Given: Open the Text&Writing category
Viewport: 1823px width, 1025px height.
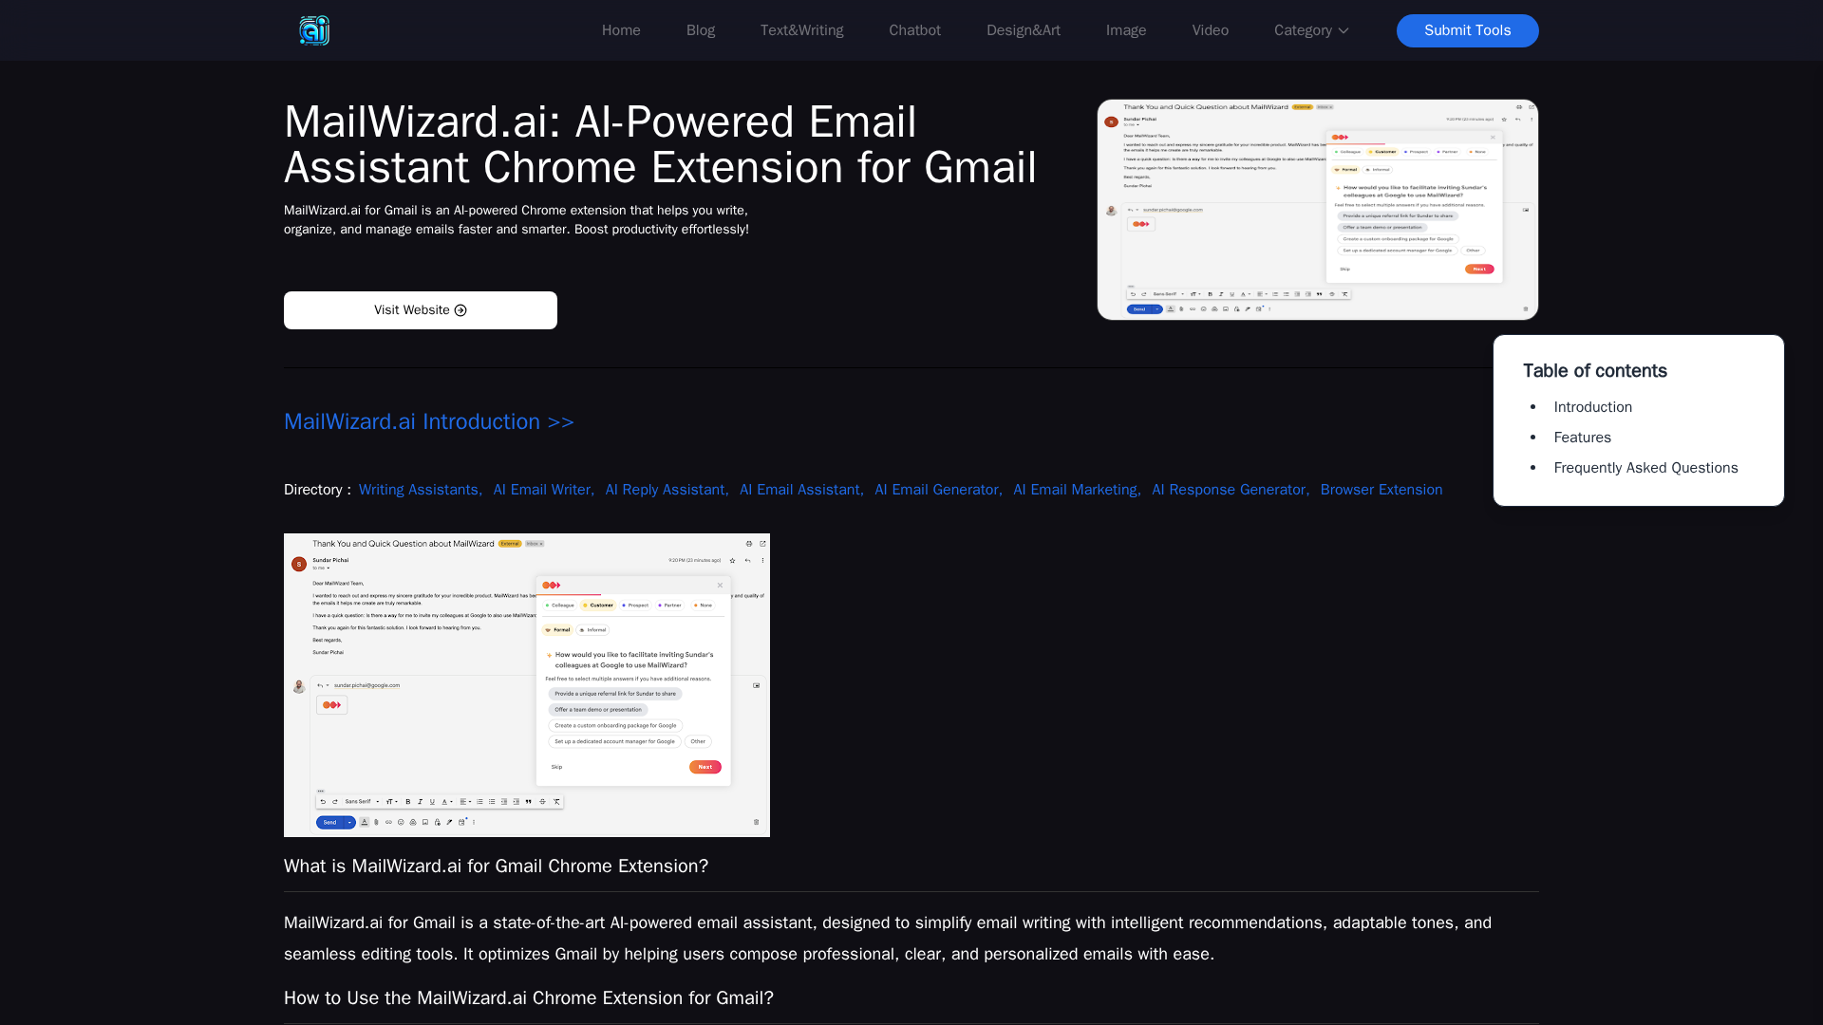Looking at the screenshot, I should (x=801, y=30).
